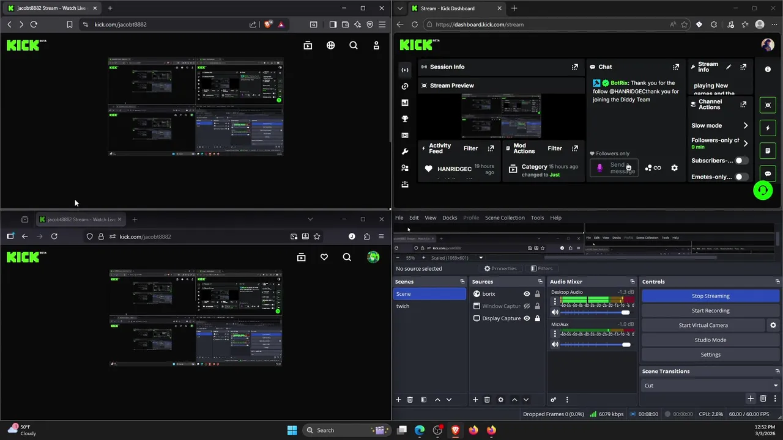Viewport: 783px width, 440px height.
Task: Open Windows Start menu on taskbar
Action: coord(292,430)
